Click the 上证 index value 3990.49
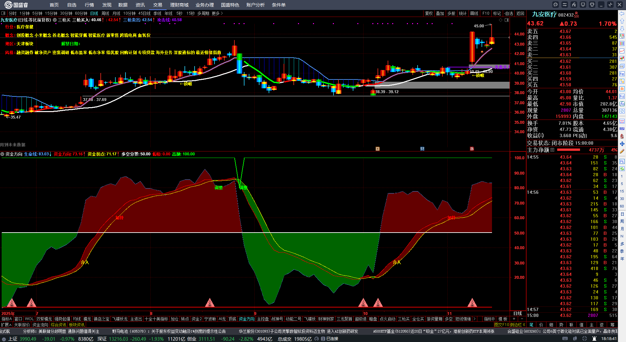This screenshot has width=626, height=342. point(28,339)
